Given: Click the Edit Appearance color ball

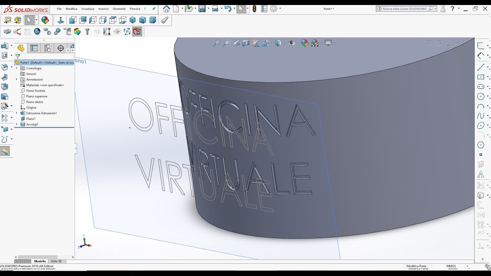Looking at the screenshot, I should [45, 20].
